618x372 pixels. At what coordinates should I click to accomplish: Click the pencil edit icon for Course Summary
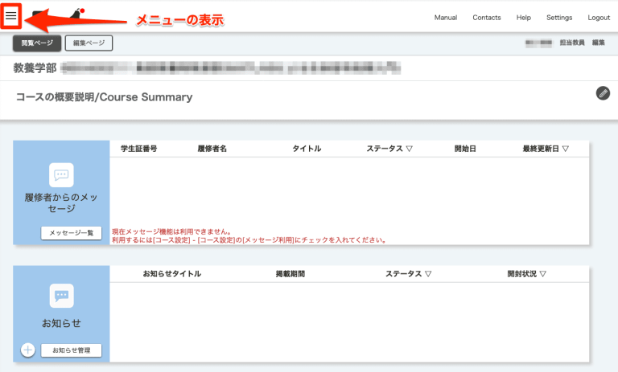(x=603, y=93)
